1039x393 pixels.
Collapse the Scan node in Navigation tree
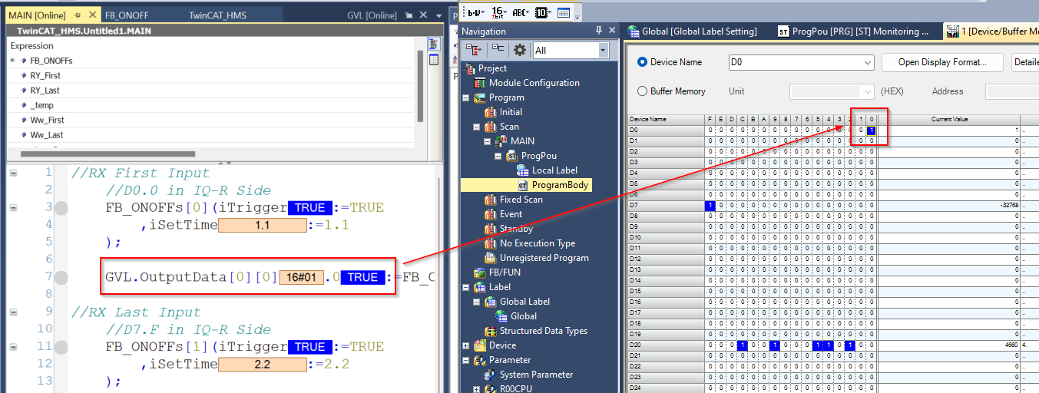coord(476,127)
